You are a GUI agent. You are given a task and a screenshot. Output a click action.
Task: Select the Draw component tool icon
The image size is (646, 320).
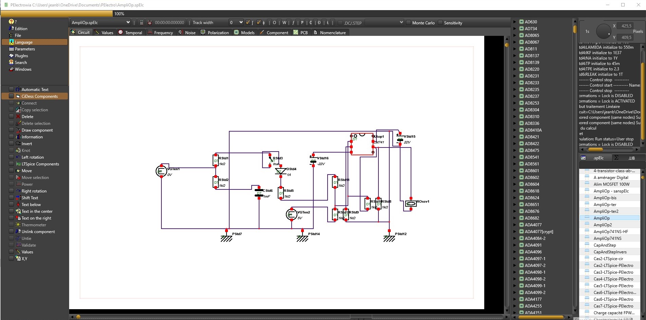18,130
